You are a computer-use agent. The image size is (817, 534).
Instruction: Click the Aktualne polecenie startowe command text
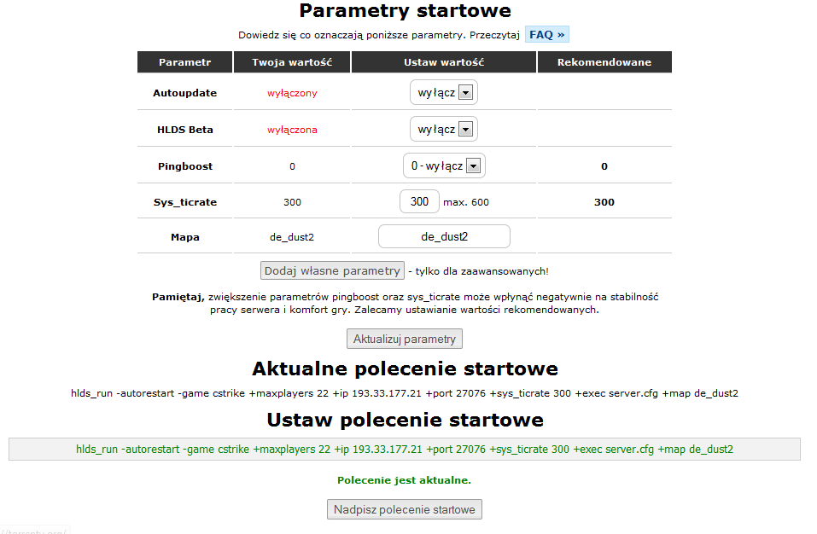(405, 394)
